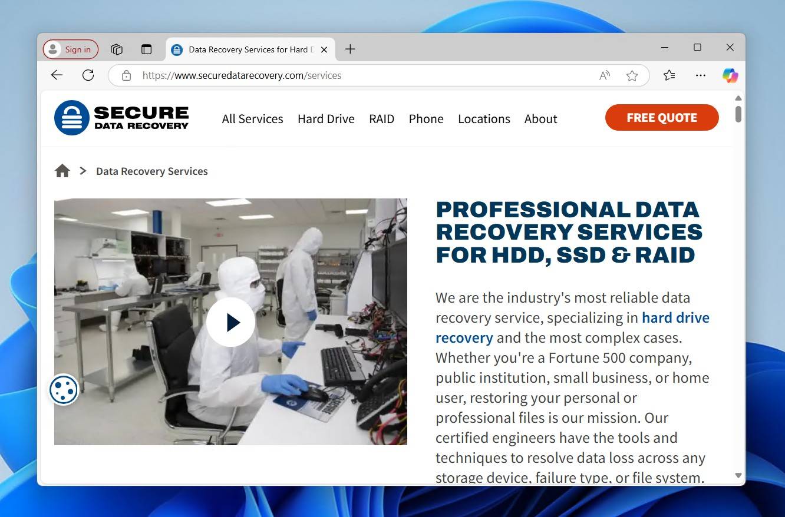Launch the Copilot sidebar icon
The image size is (785, 517).
(730, 75)
